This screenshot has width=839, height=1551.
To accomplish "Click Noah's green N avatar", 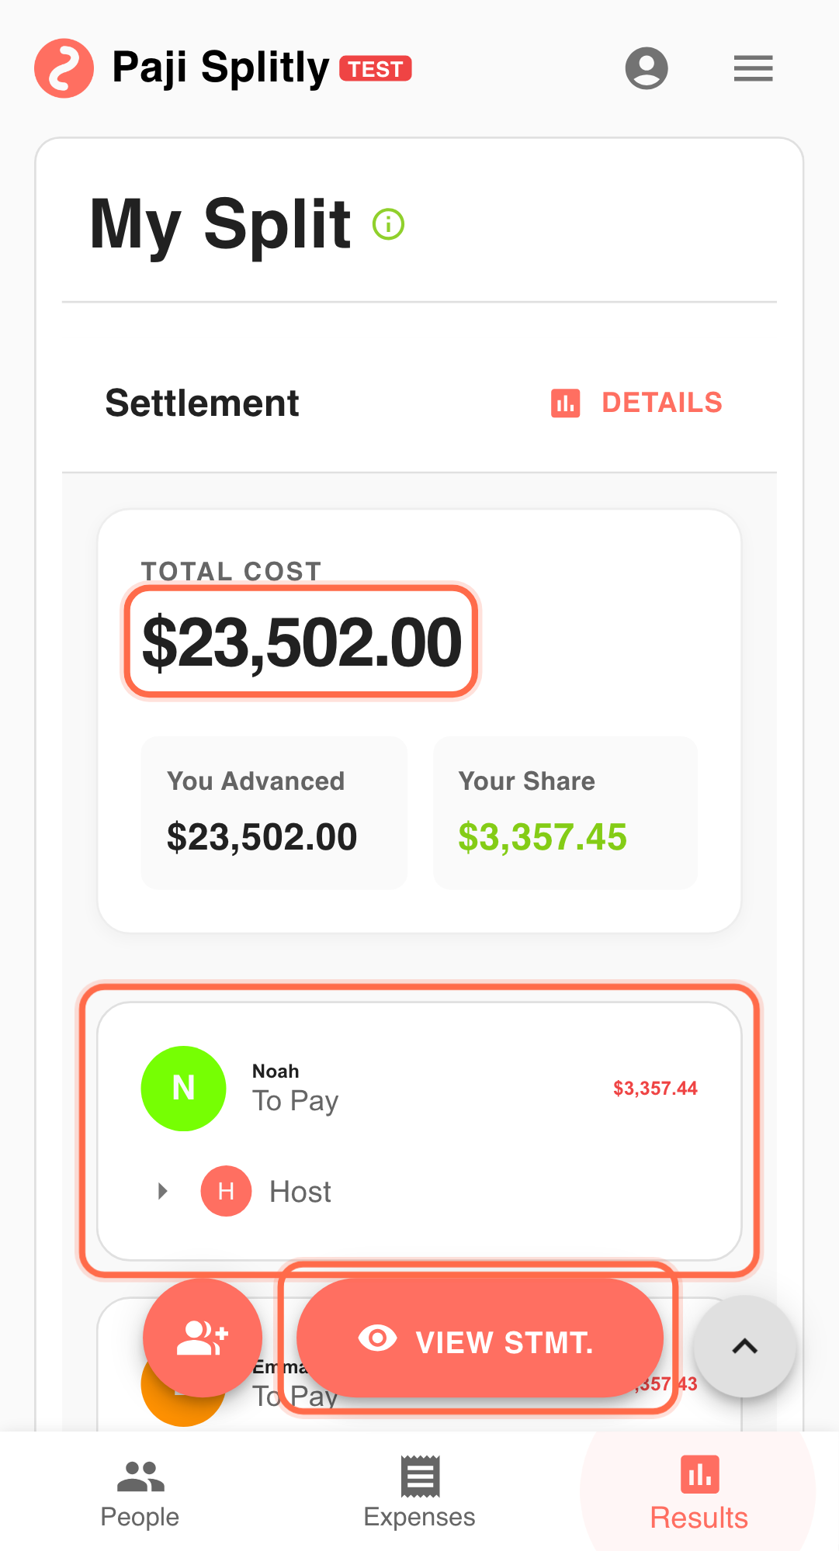I will (183, 1088).
